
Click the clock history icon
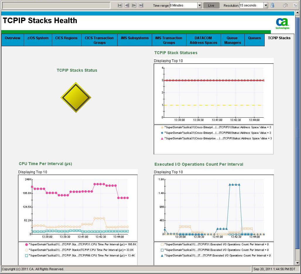(285, 5)
